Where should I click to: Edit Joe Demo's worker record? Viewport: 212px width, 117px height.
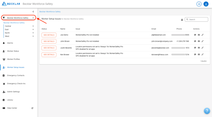tap(202, 35)
